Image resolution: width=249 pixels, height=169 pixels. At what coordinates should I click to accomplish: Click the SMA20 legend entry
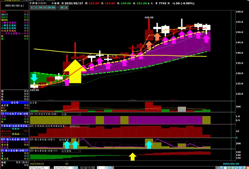coord(14,17)
